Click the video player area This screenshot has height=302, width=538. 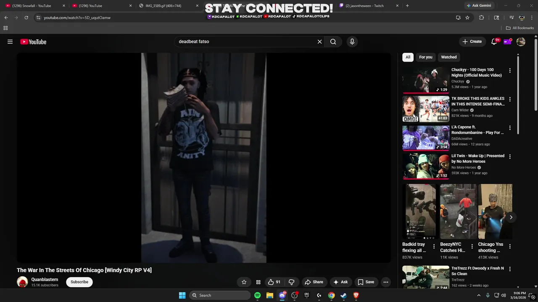point(204,158)
